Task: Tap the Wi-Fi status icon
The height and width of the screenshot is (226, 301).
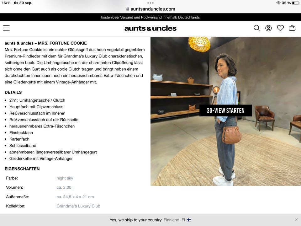Action: [278, 3]
